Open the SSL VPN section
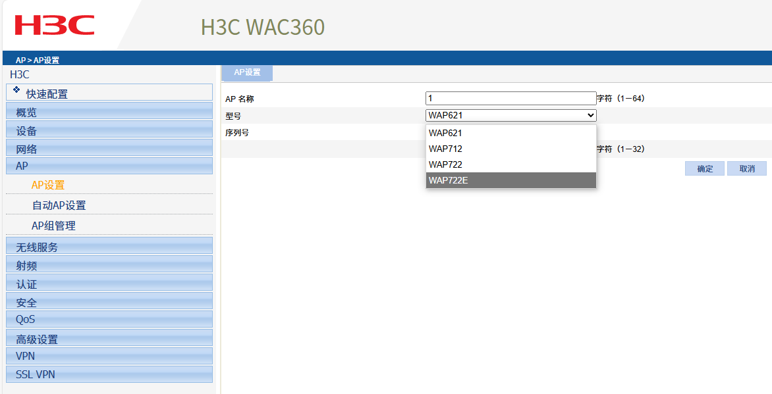 109,374
